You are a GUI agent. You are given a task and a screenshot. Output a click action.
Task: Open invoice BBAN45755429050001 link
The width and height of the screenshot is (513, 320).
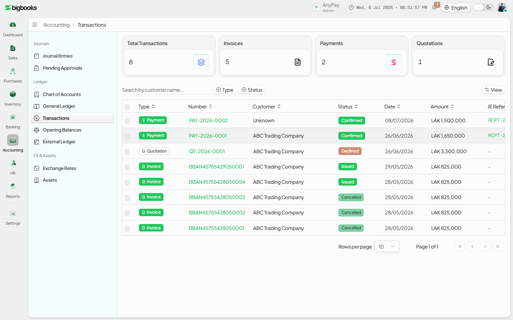[x=216, y=167]
